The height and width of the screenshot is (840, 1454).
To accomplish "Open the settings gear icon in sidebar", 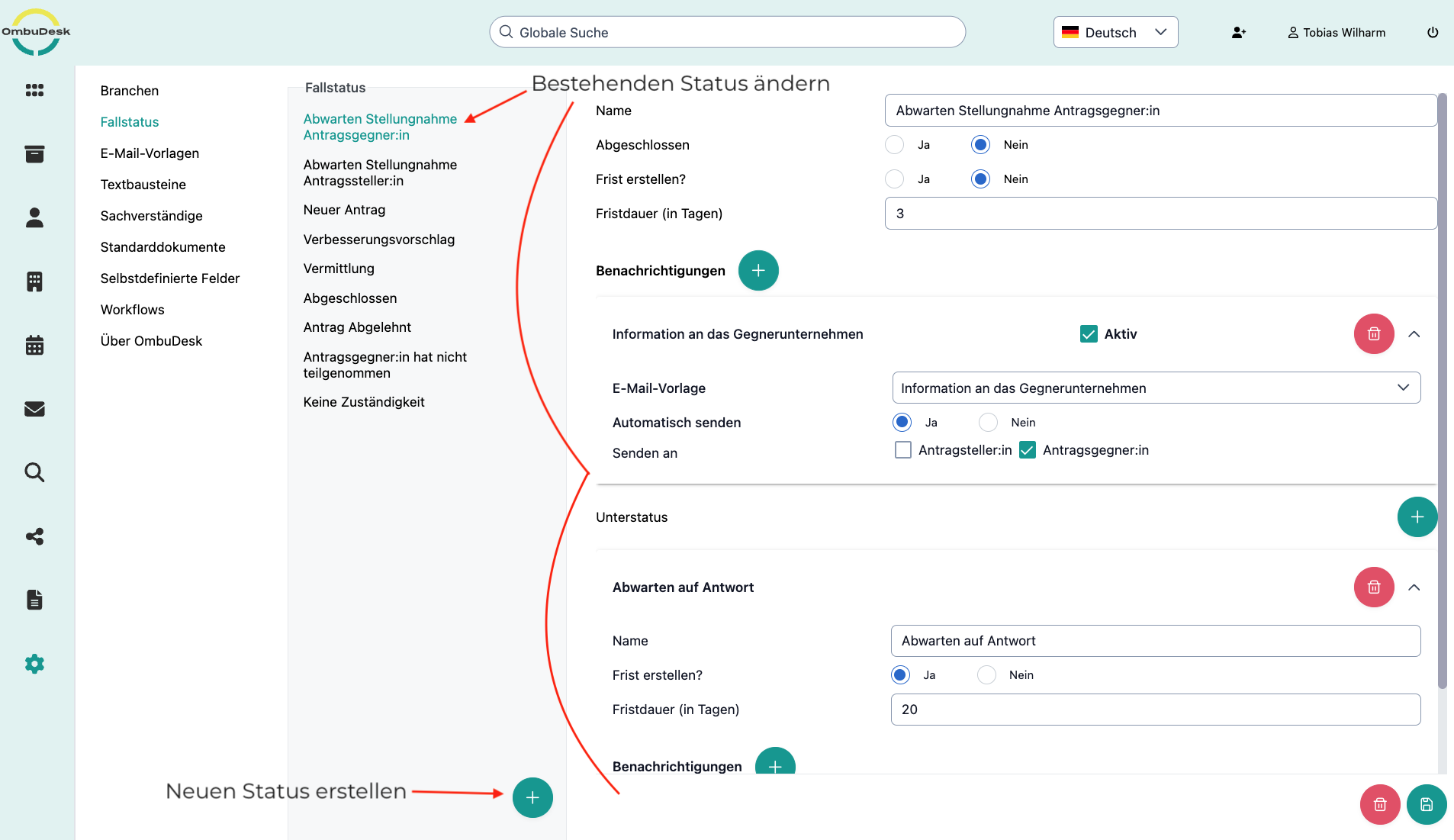I will point(34,664).
